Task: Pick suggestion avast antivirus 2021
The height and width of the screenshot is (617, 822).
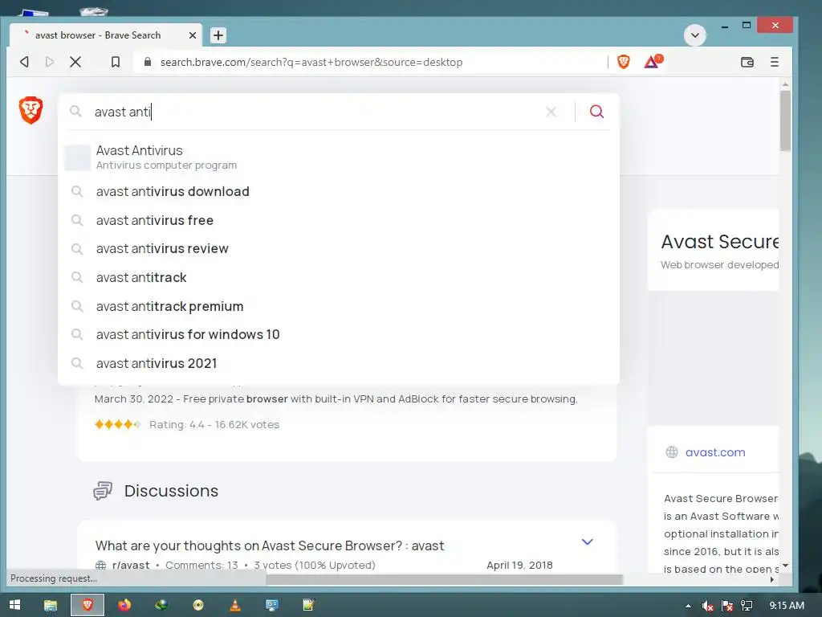Action: (x=339, y=364)
